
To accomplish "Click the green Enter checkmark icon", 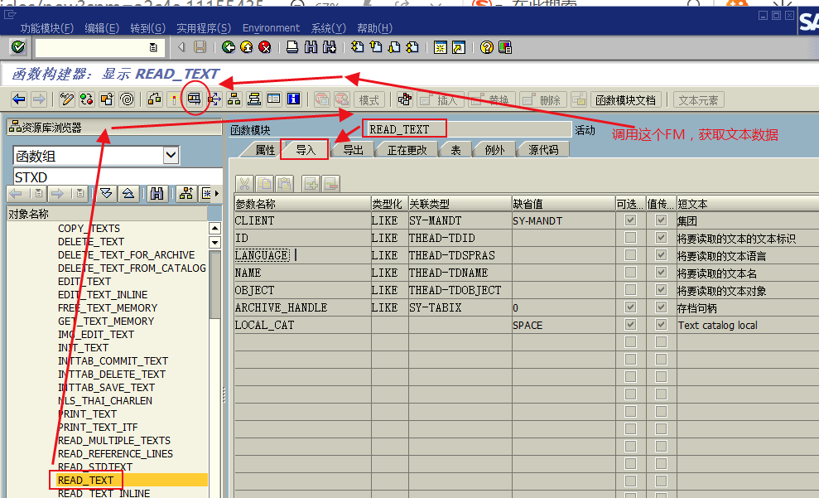I will [18, 47].
